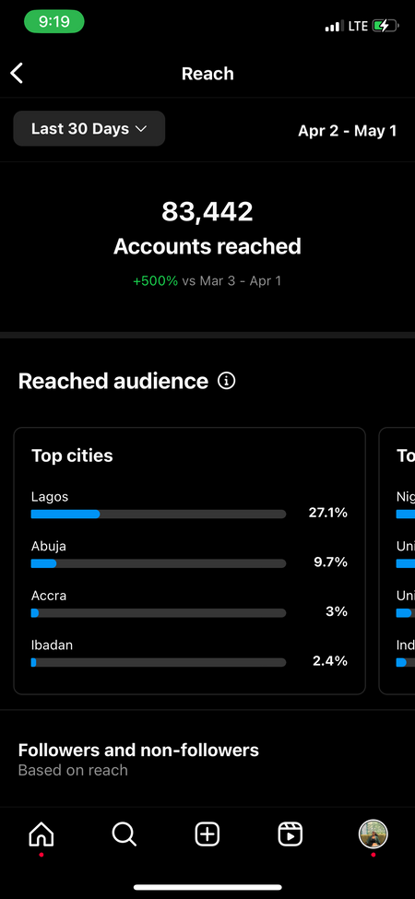Tap the battery charging status icon

click(385, 26)
